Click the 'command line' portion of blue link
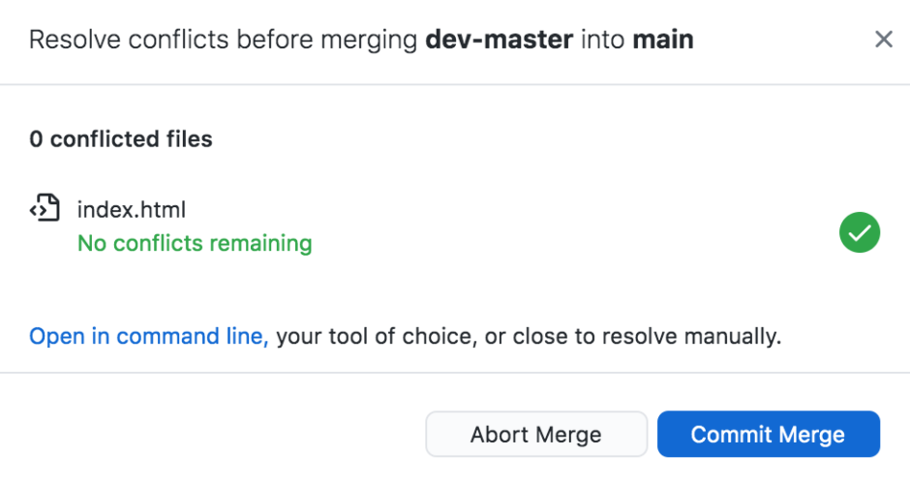Screen dimensions: 910x487 point(192,336)
